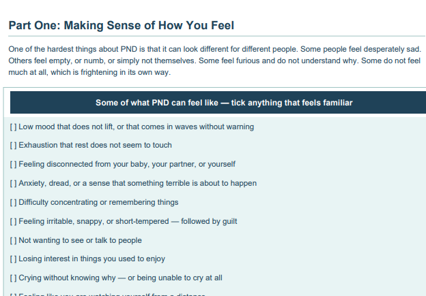The image size is (426, 296).
Task: Click the intro paragraph about PND
Action: click(x=215, y=61)
